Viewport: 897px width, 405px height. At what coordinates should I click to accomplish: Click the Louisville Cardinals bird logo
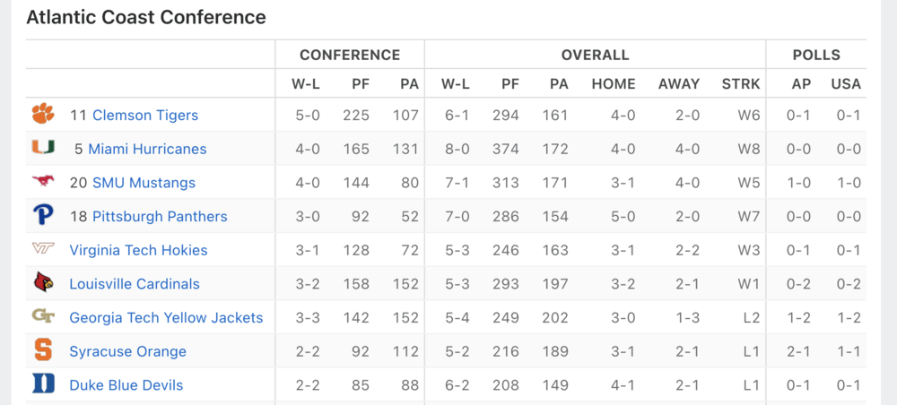click(x=43, y=284)
